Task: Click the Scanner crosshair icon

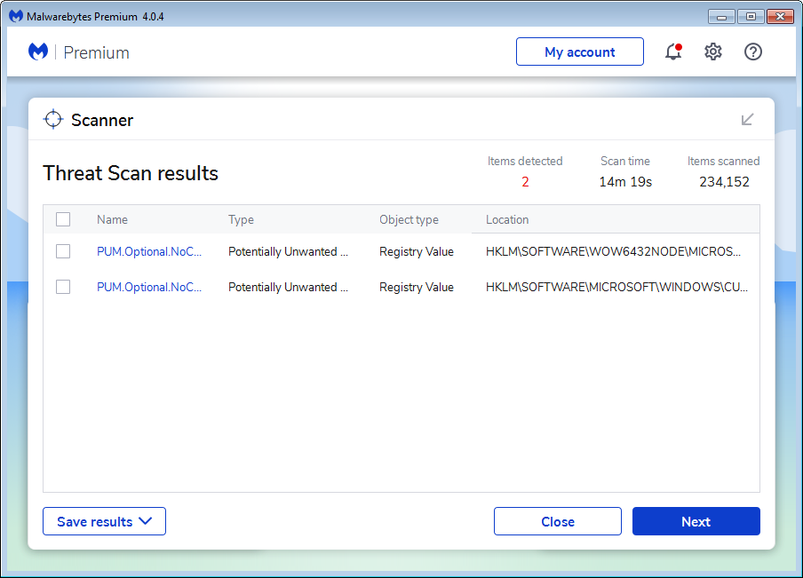Action: point(53,120)
